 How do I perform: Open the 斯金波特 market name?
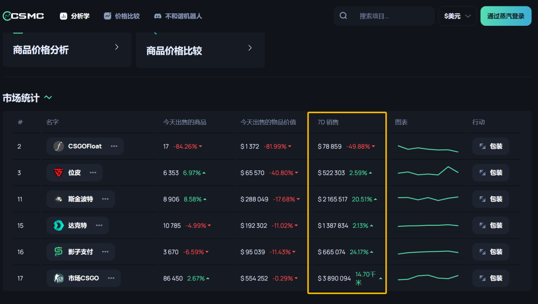pyautogui.click(x=81, y=199)
